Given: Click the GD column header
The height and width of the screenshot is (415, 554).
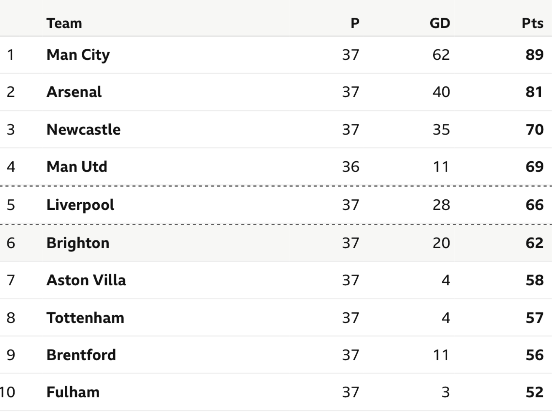Looking at the screenshot, I should point(440,23).
